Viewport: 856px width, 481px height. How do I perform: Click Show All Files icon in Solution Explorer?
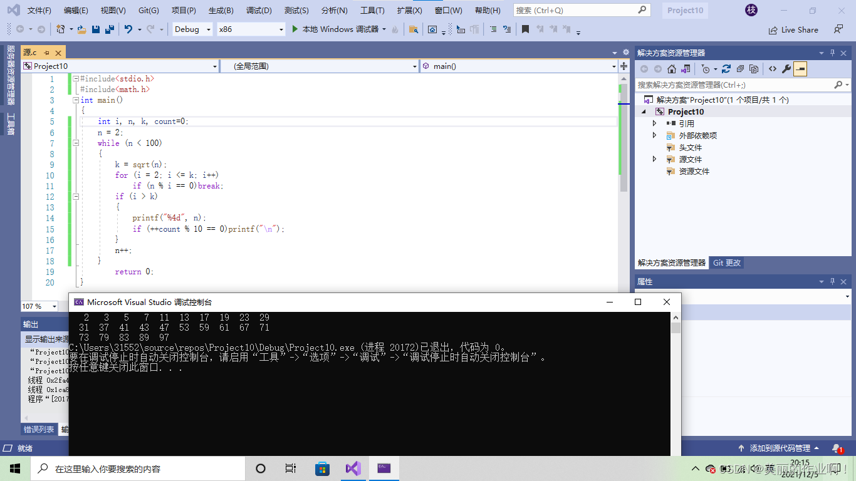(754, 69)
